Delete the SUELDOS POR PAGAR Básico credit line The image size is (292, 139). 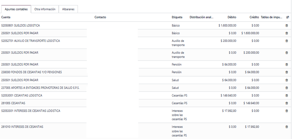tap(287, 33)
